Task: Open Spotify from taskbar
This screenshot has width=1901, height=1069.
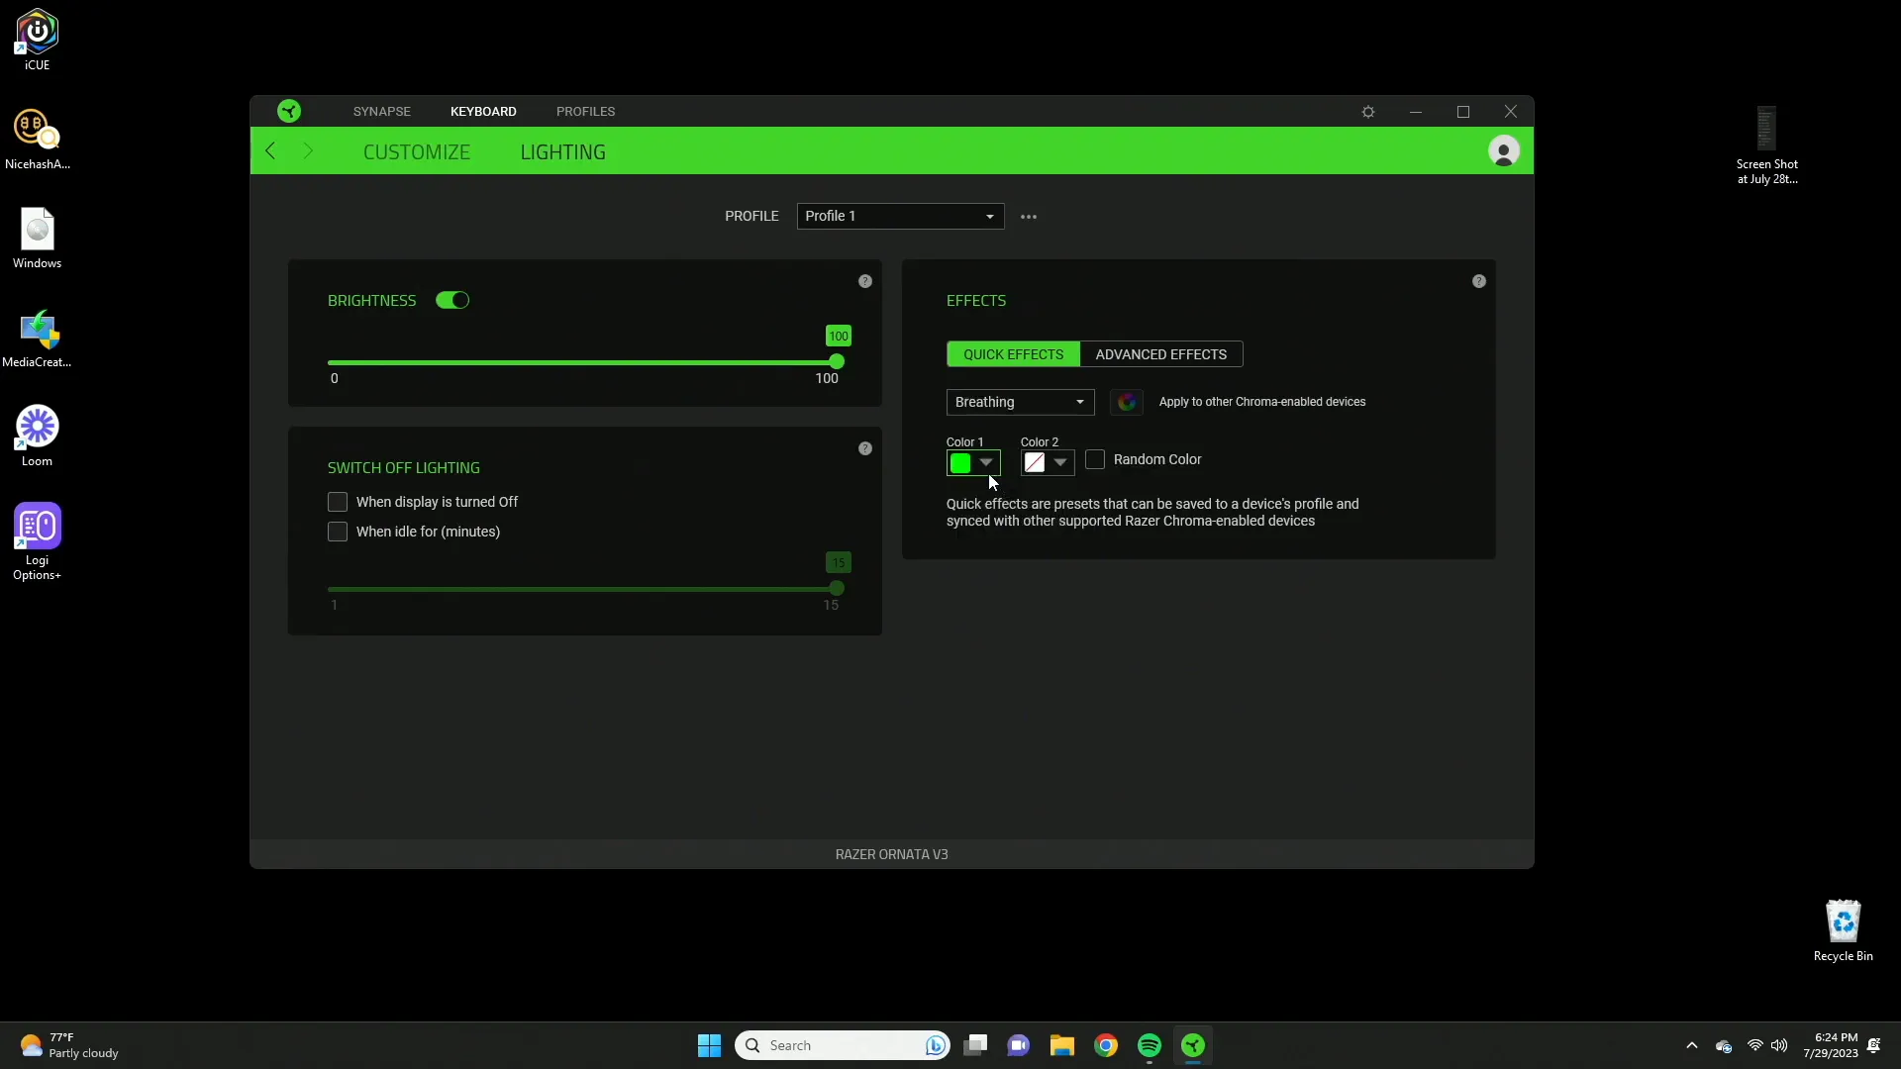Action: [x=1150, y=1045]
